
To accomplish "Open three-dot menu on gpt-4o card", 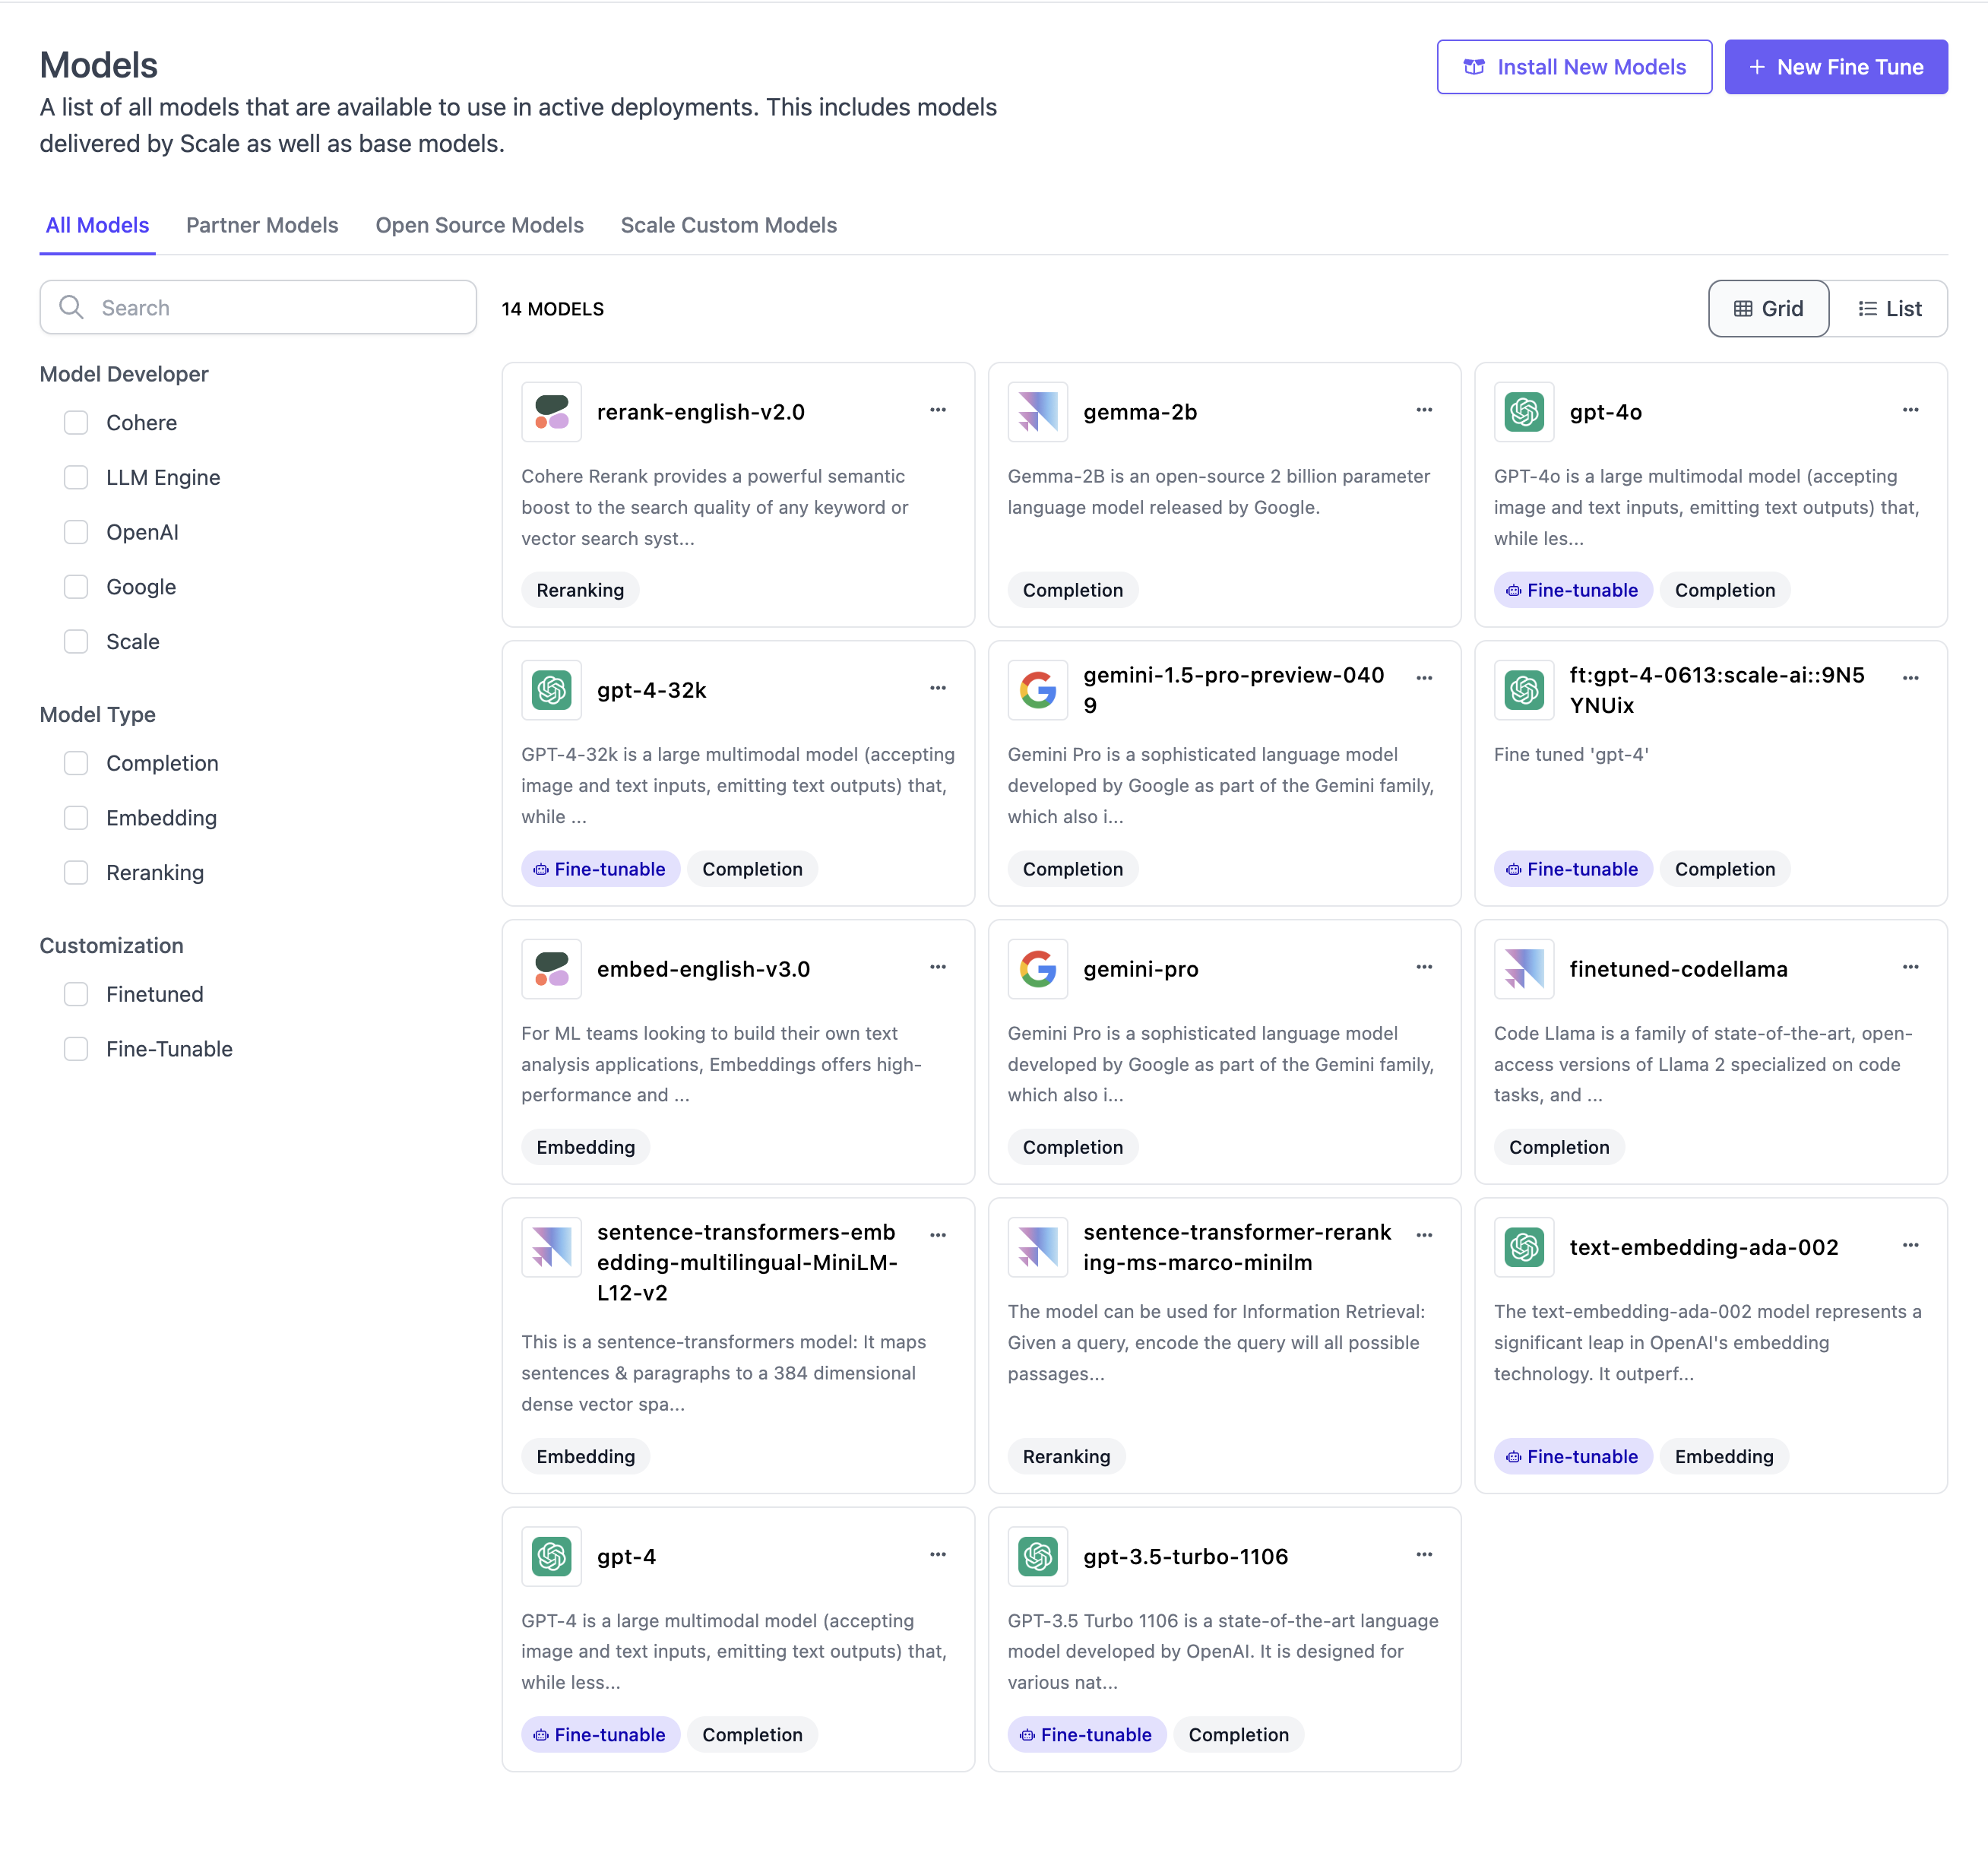I will [1910, 410].
